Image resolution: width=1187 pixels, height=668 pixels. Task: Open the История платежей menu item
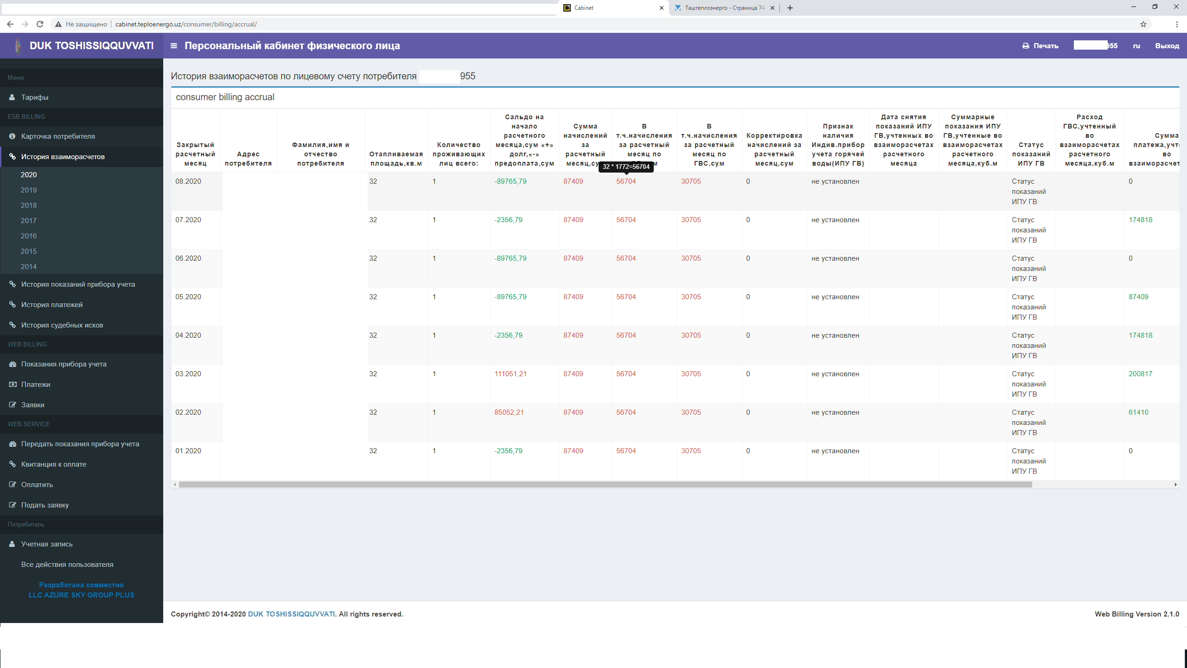(x=52, y=305)
